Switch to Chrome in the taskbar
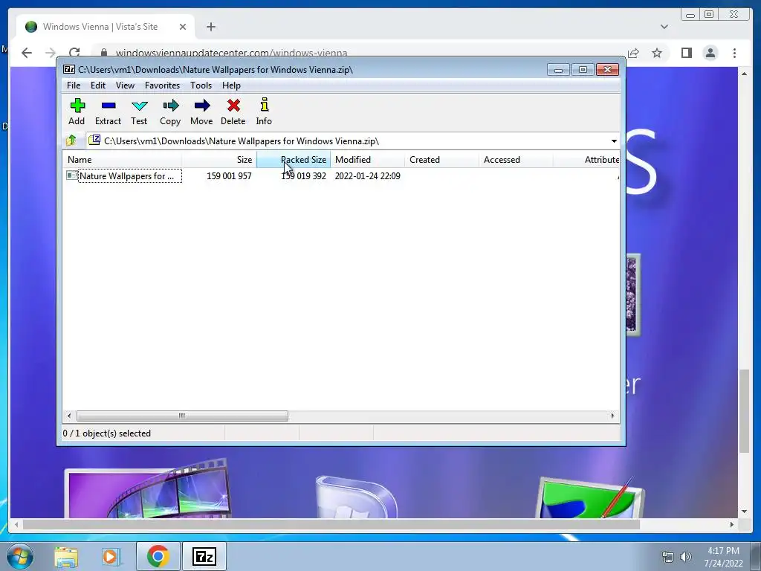The width and height of the screenshot is (761, 571). [x=158, y=556]
